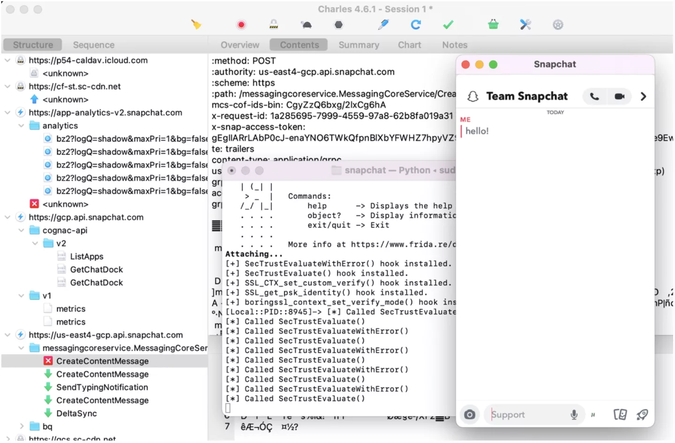Switch to the Structure view tab
Viewport: 675px width, 443px height.
[x=33, y=45]
